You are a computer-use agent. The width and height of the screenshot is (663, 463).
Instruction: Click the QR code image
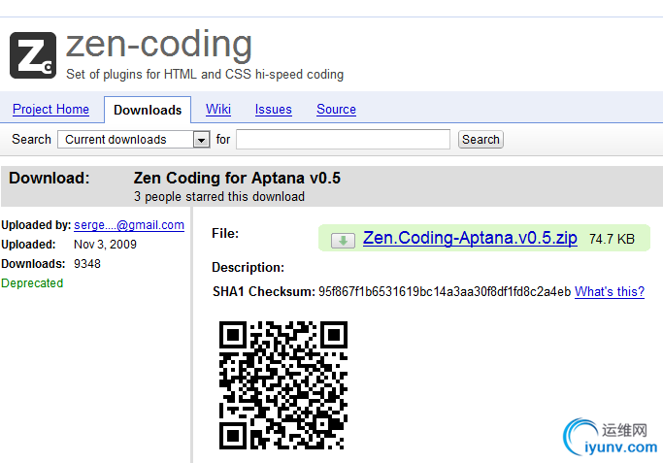coord(283,385)
